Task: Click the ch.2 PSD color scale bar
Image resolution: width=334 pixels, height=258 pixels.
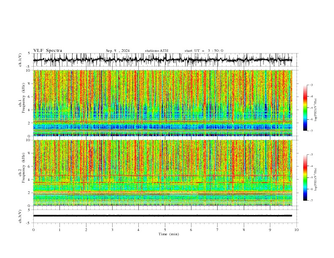Action: click(x=305, y=177)
